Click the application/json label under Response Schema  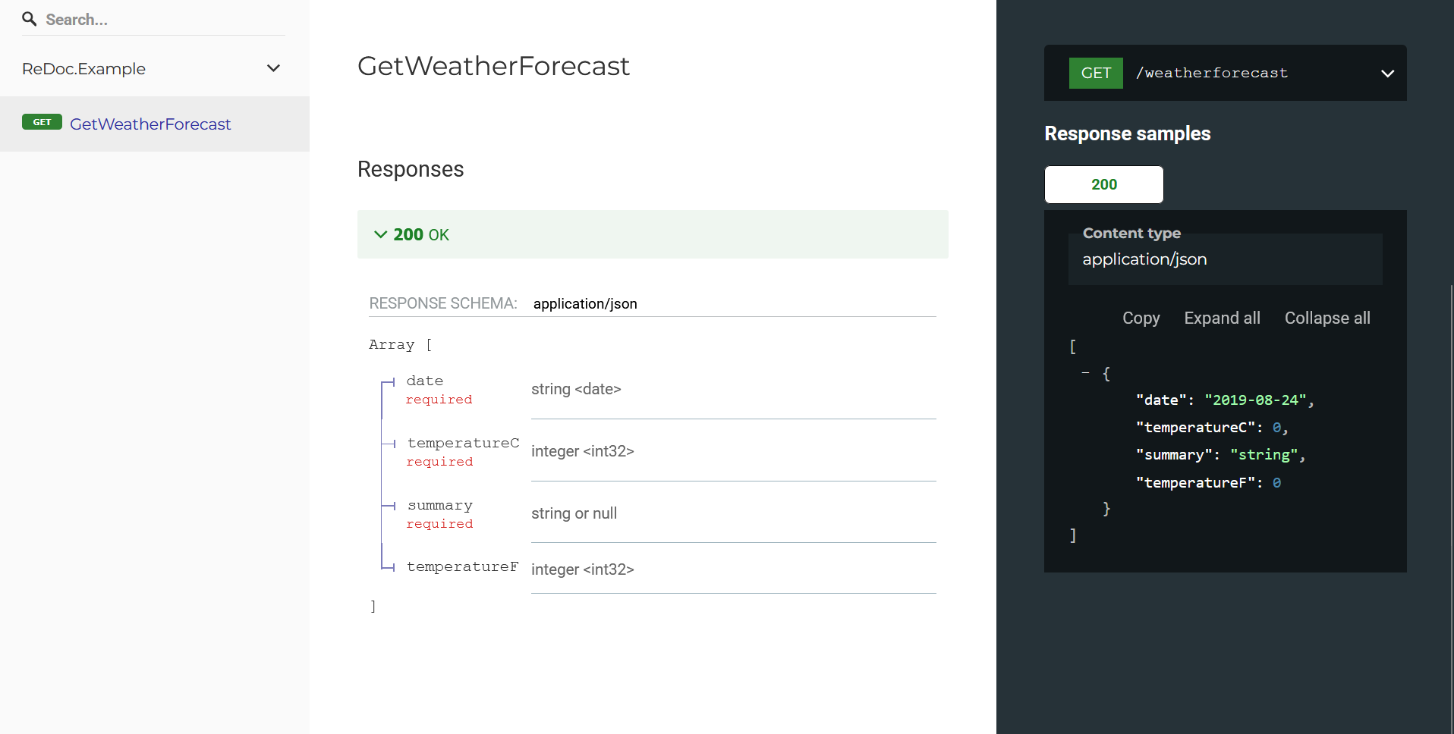coord(584,303)
